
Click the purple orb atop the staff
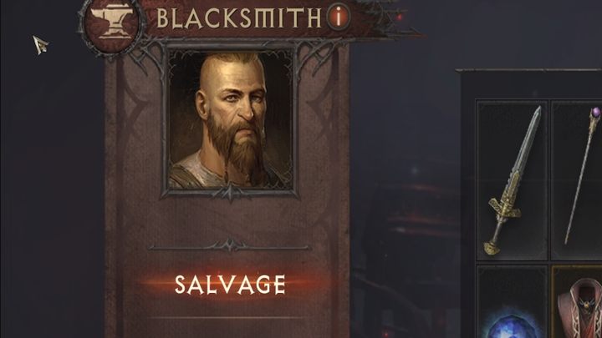(595, 114)
